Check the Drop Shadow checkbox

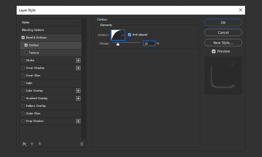[x=23, y=121]
